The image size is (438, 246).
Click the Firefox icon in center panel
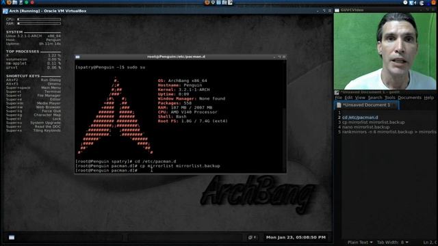[x=207, y=3]
